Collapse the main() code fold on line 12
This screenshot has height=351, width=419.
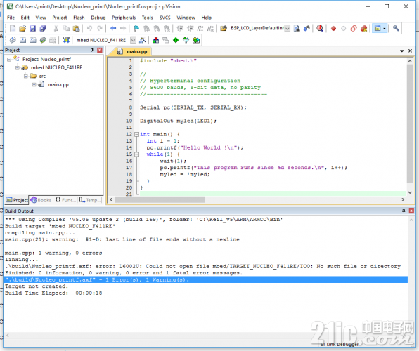[x=136, y=134]
